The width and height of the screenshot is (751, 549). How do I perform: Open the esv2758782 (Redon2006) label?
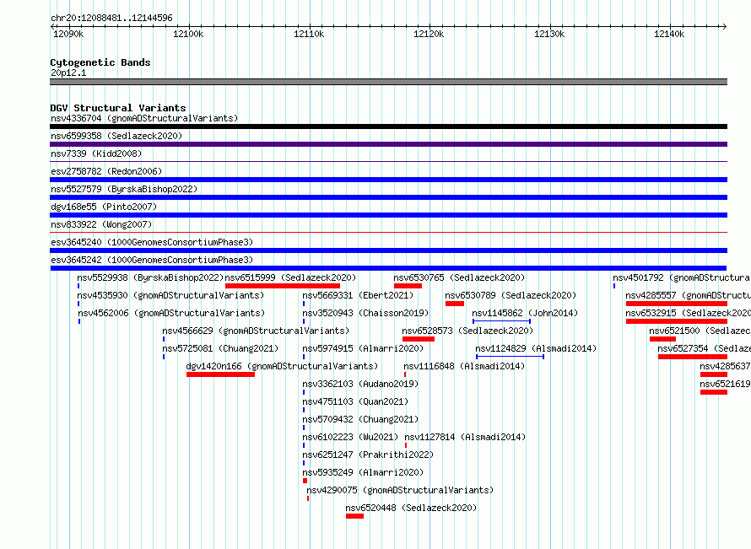(x=106, y=171)
